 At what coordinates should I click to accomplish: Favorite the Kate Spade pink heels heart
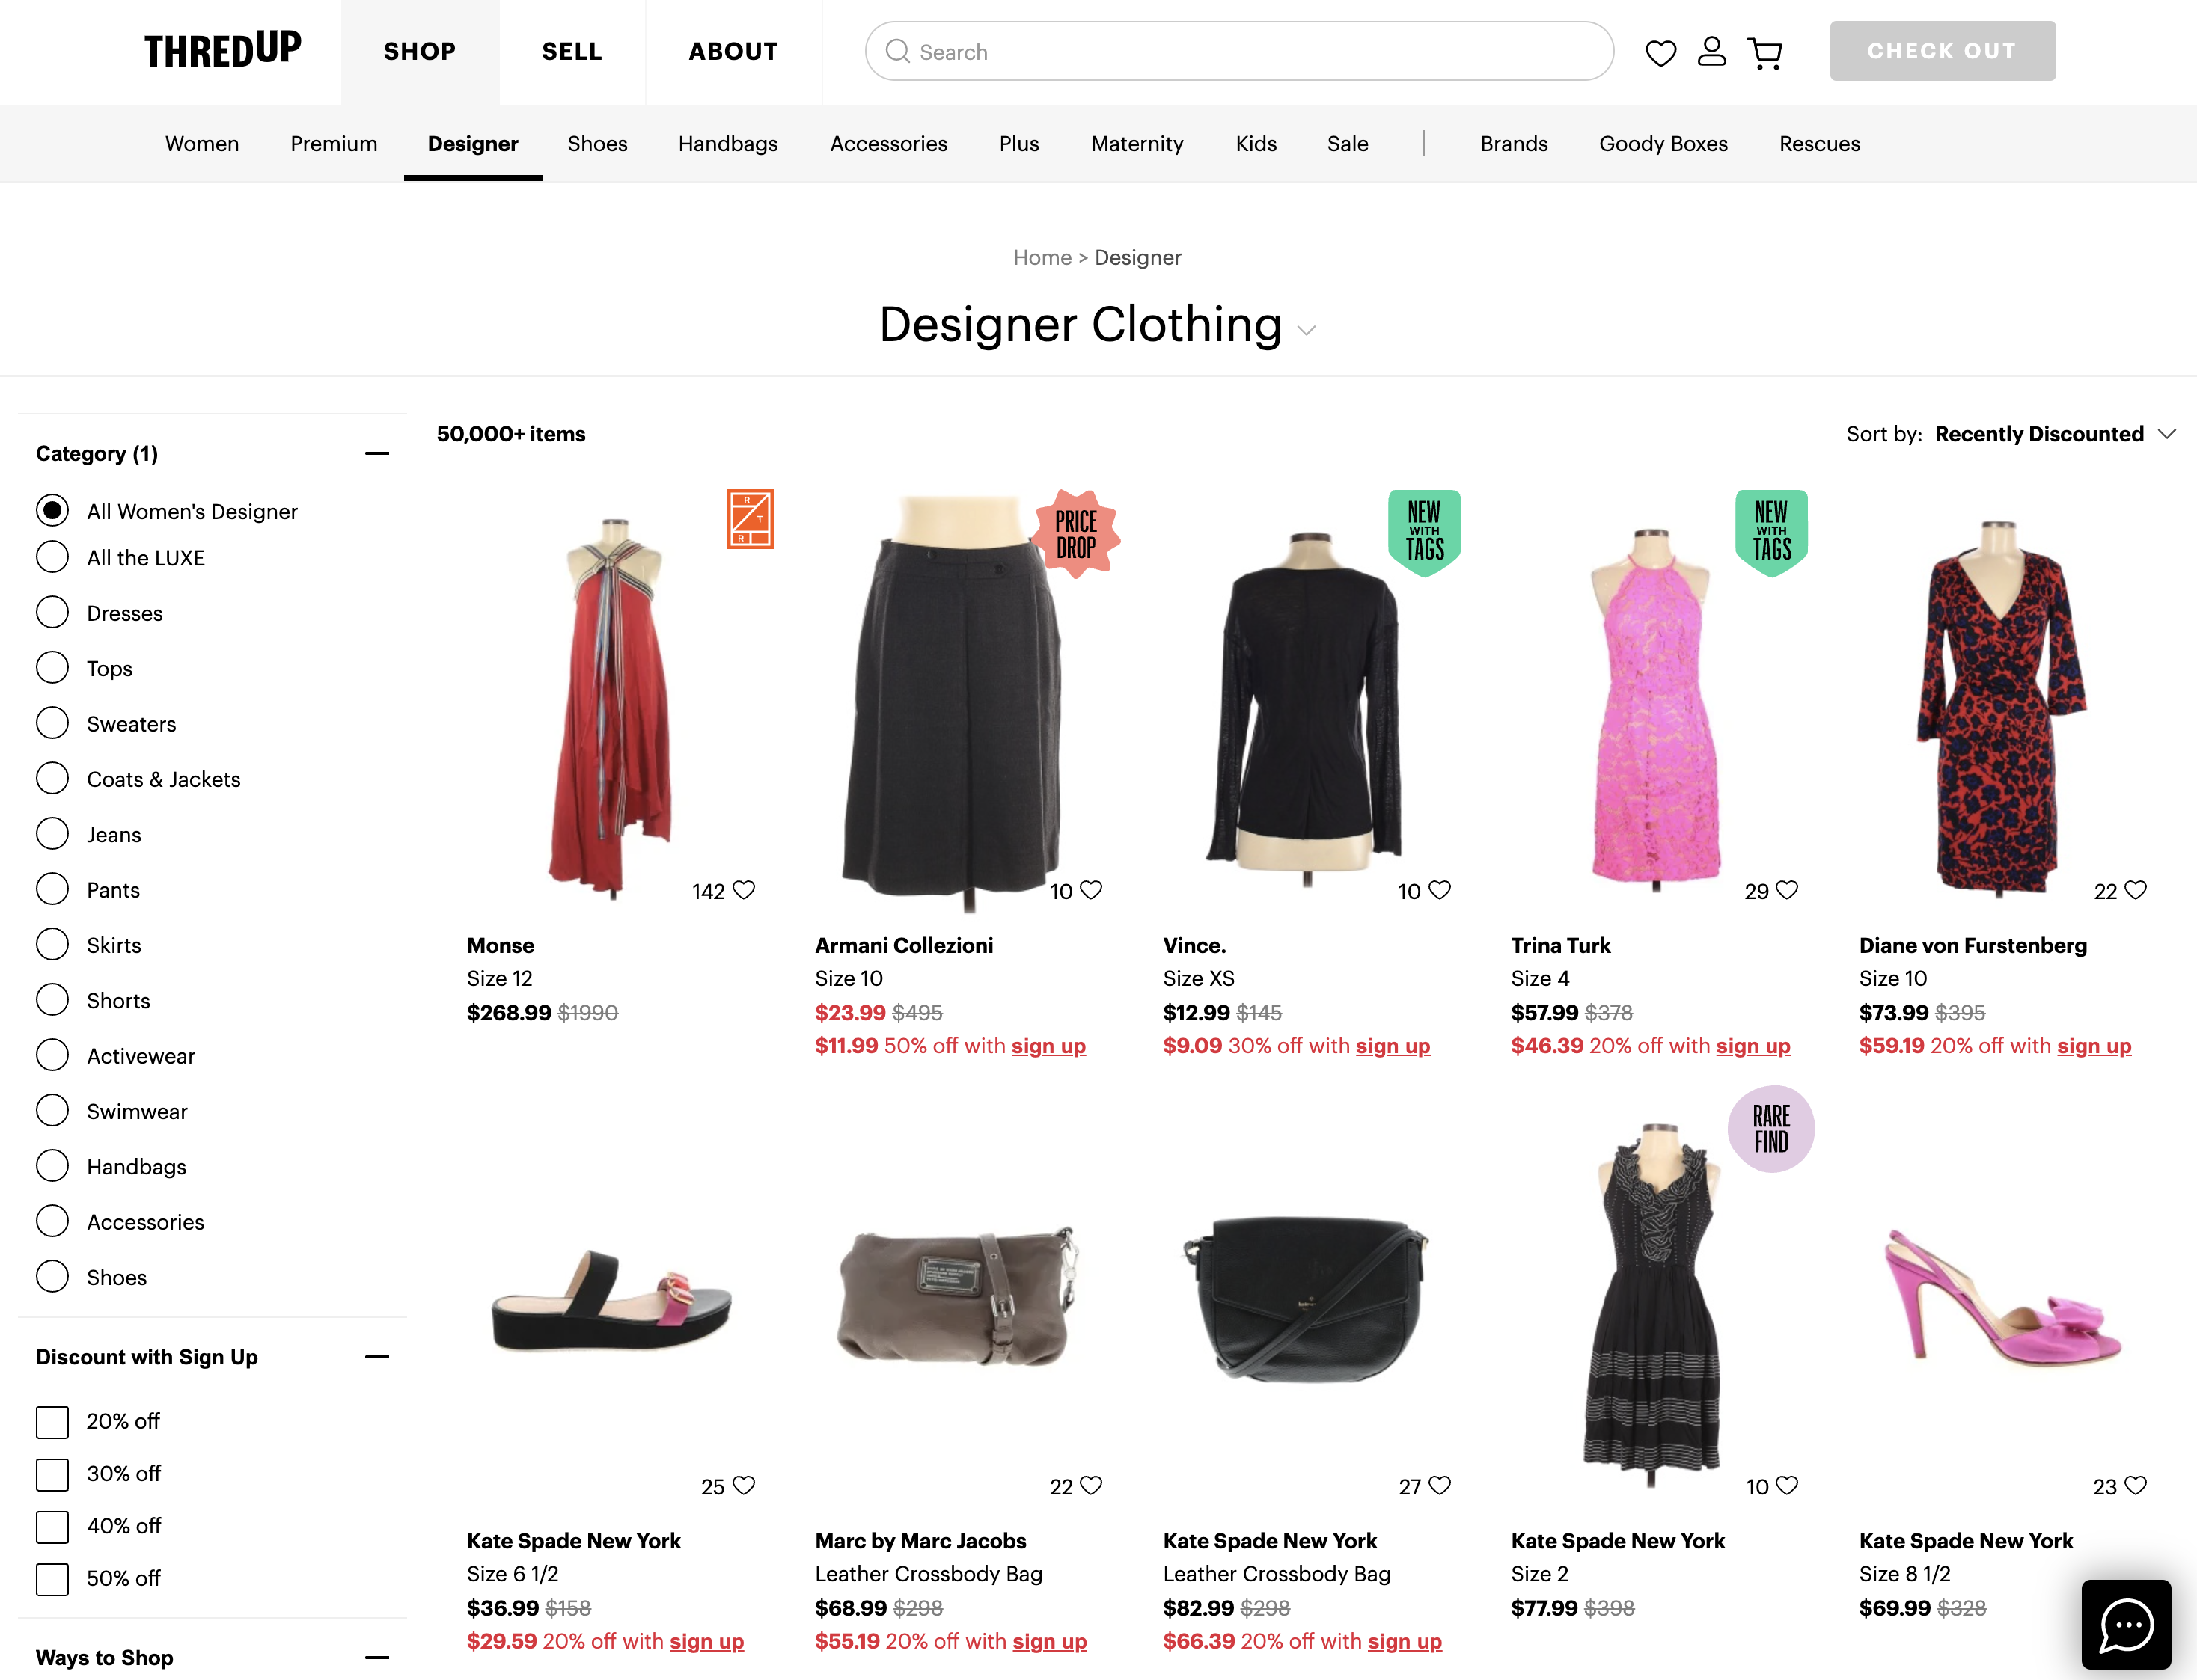pyautogui.click(x=2135, y=1486)
